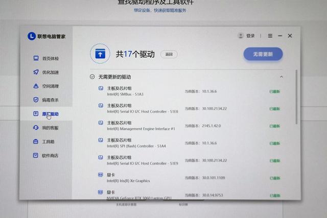
Task: Click the chipset icon for Intel SMBus
Action: pos(101,88)
